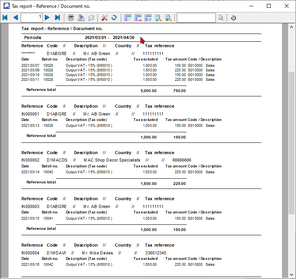Image resolution: width=296 pixels, height=279 pixels.
Task: Toggle the second layout view icon
Action: click(138, 18)
